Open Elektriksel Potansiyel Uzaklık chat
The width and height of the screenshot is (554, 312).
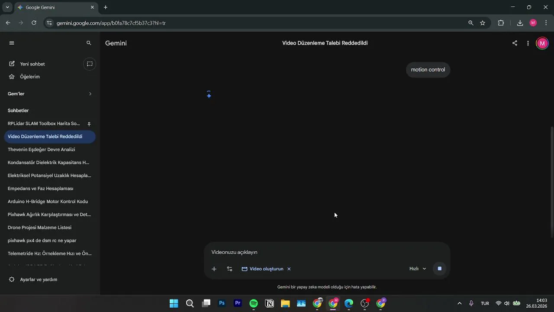(50, 175)
